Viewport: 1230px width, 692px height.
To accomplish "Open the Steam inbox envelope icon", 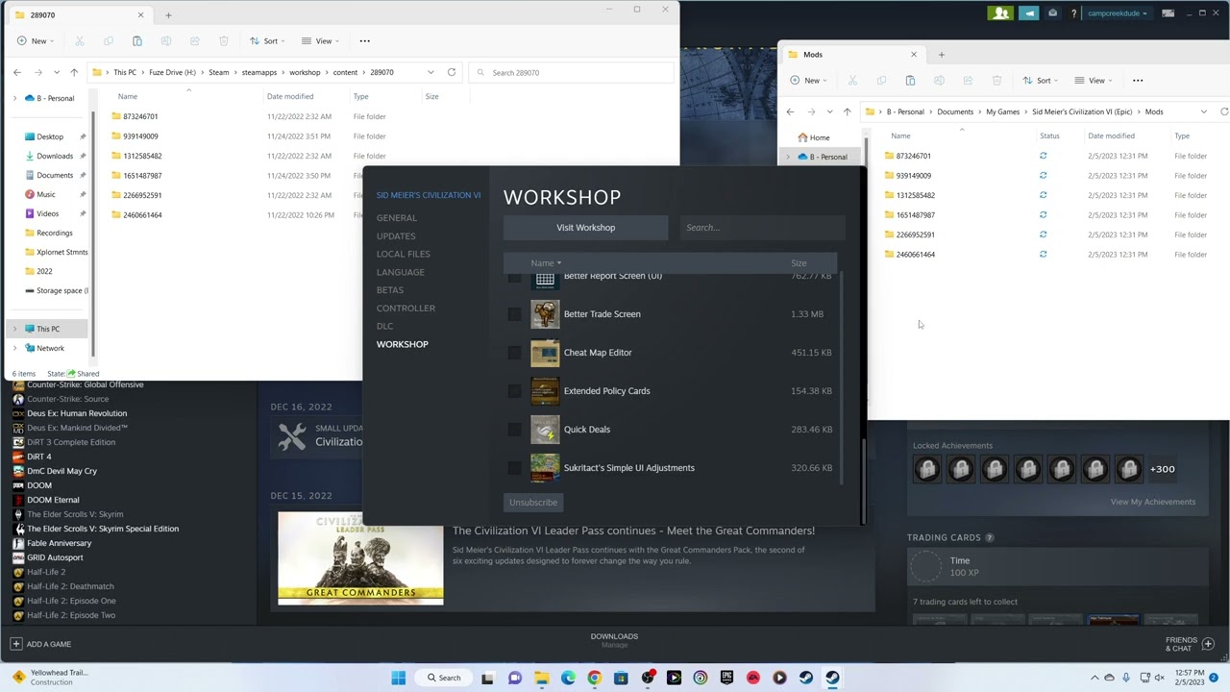I will click(x=1053, y=13).
